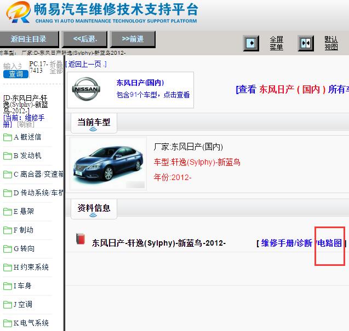Expand G 转向 tree item
Screen dimensions: 349x331
24,248
